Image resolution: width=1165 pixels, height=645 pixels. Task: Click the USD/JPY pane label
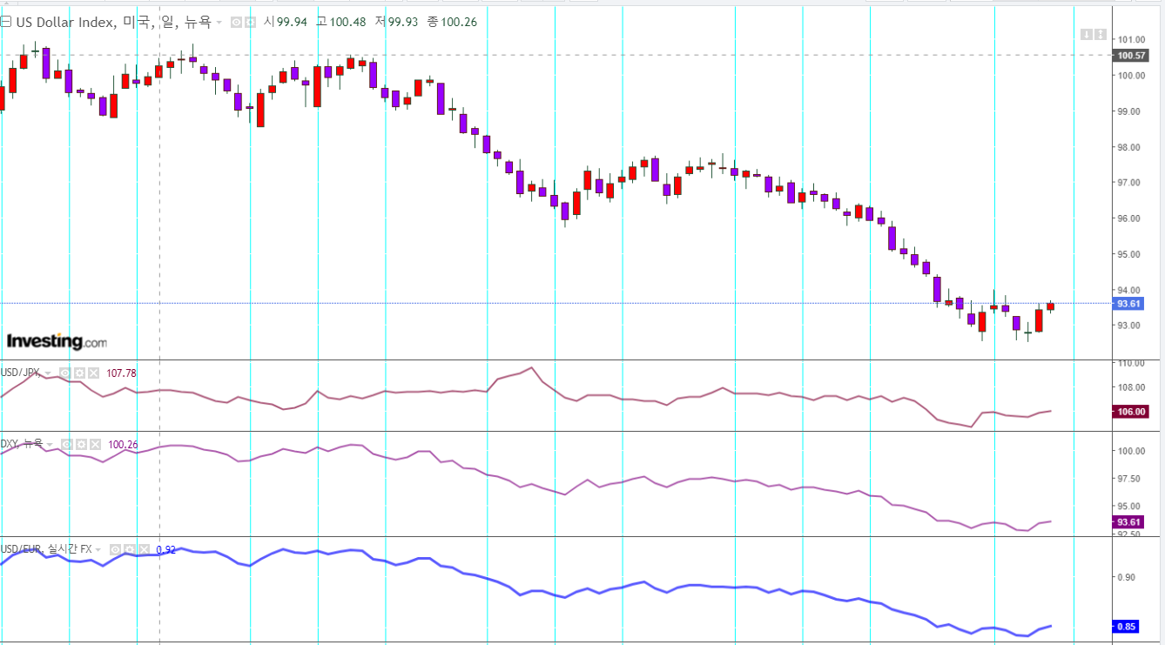pos(21,373)
